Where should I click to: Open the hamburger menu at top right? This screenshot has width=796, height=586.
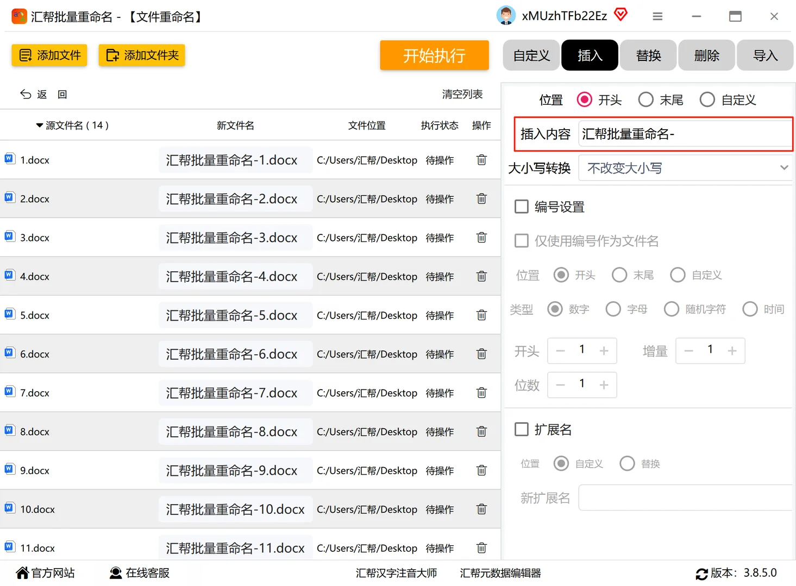click(657, 16)
